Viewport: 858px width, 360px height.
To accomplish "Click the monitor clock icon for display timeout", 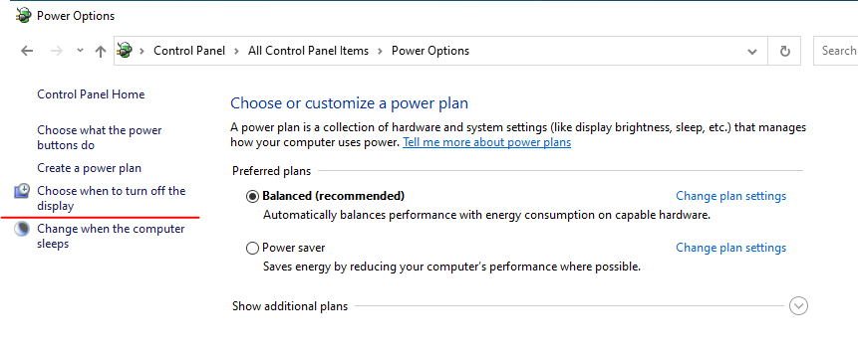I will tap(22, 191).
